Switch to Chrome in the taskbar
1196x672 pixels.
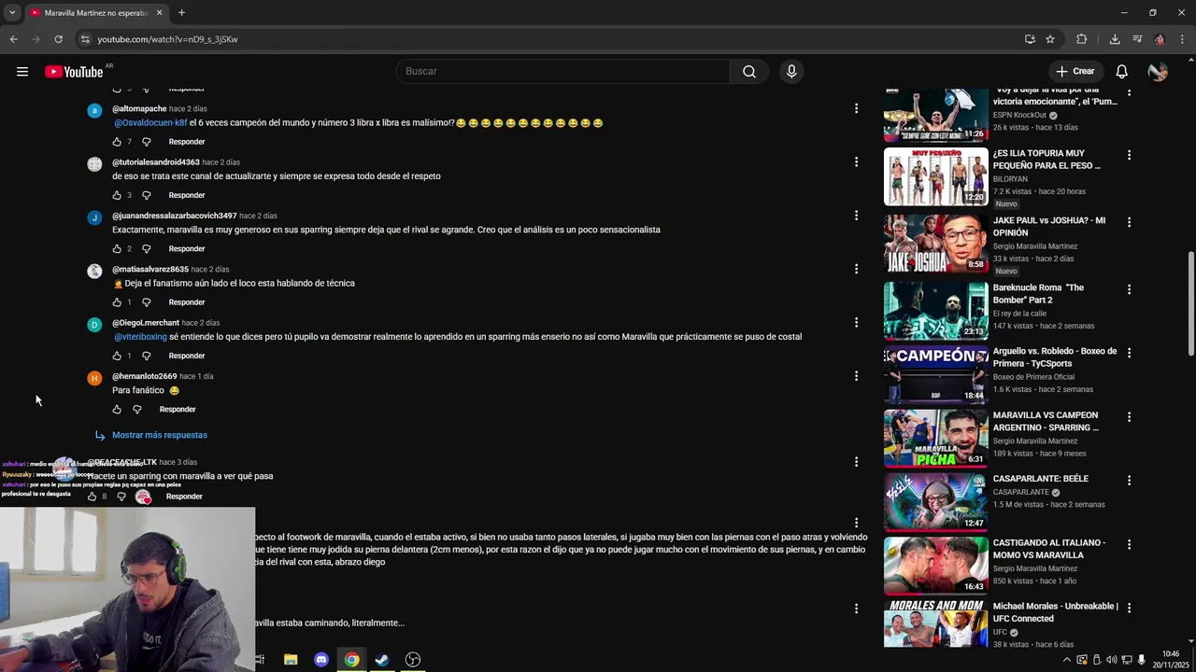(x=351, y=660)
